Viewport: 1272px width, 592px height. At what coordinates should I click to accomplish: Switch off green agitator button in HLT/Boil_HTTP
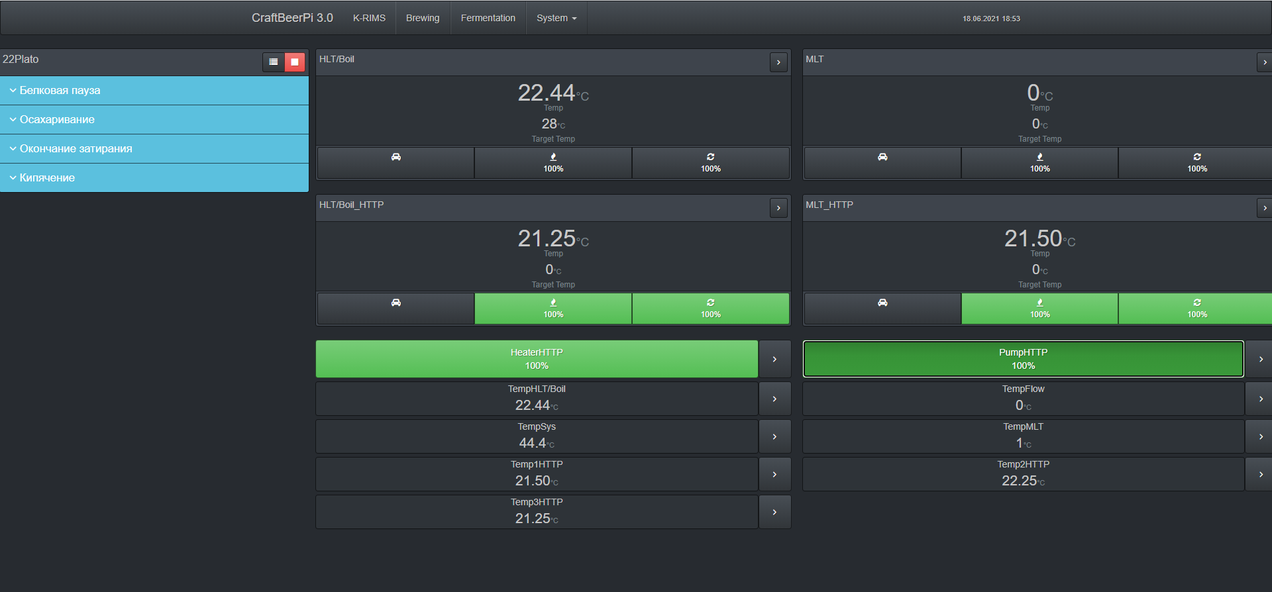click(x=711, y=309)
